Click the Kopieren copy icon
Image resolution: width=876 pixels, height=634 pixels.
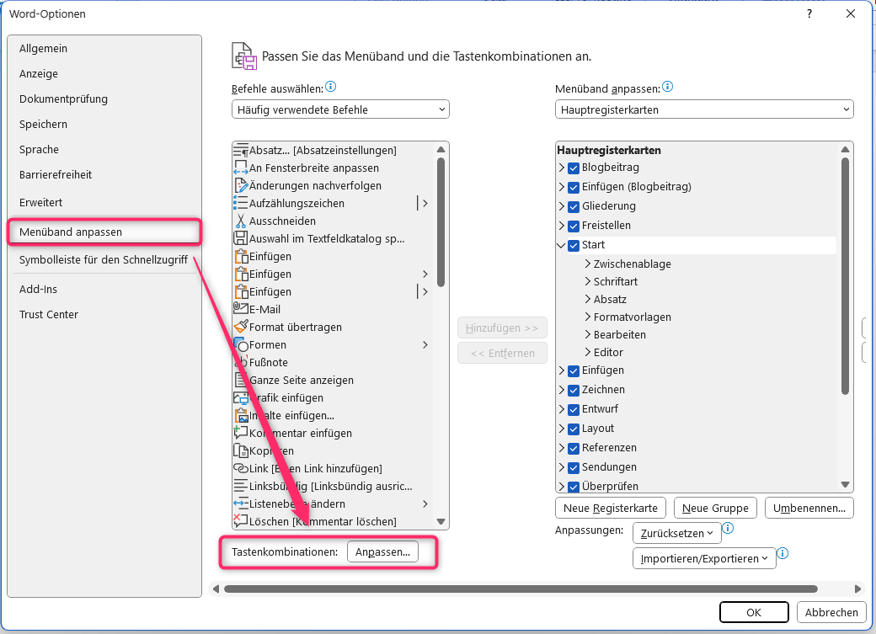tap(241, 450)
